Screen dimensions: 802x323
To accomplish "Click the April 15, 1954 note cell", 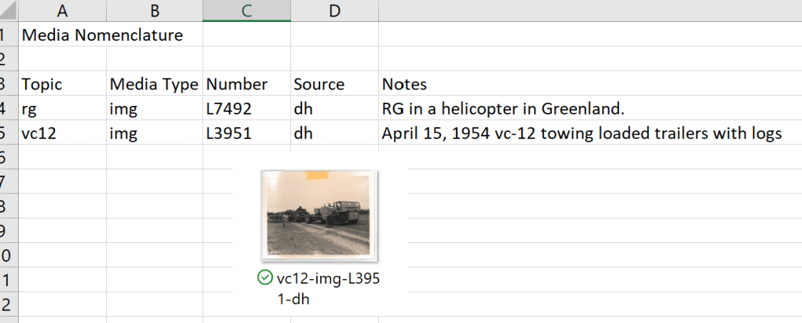I will coord(581,133).
